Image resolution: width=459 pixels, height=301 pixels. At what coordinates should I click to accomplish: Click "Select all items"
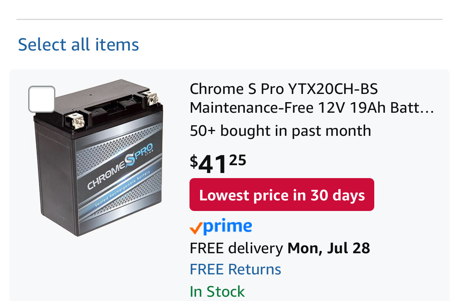tap(78, 44)
